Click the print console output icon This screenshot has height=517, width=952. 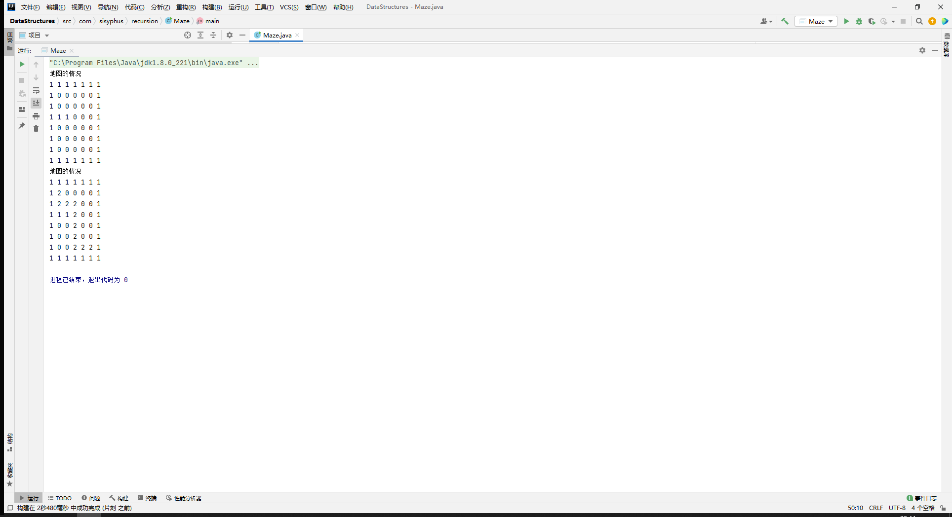pyautogui.click(x=36, y=116)
